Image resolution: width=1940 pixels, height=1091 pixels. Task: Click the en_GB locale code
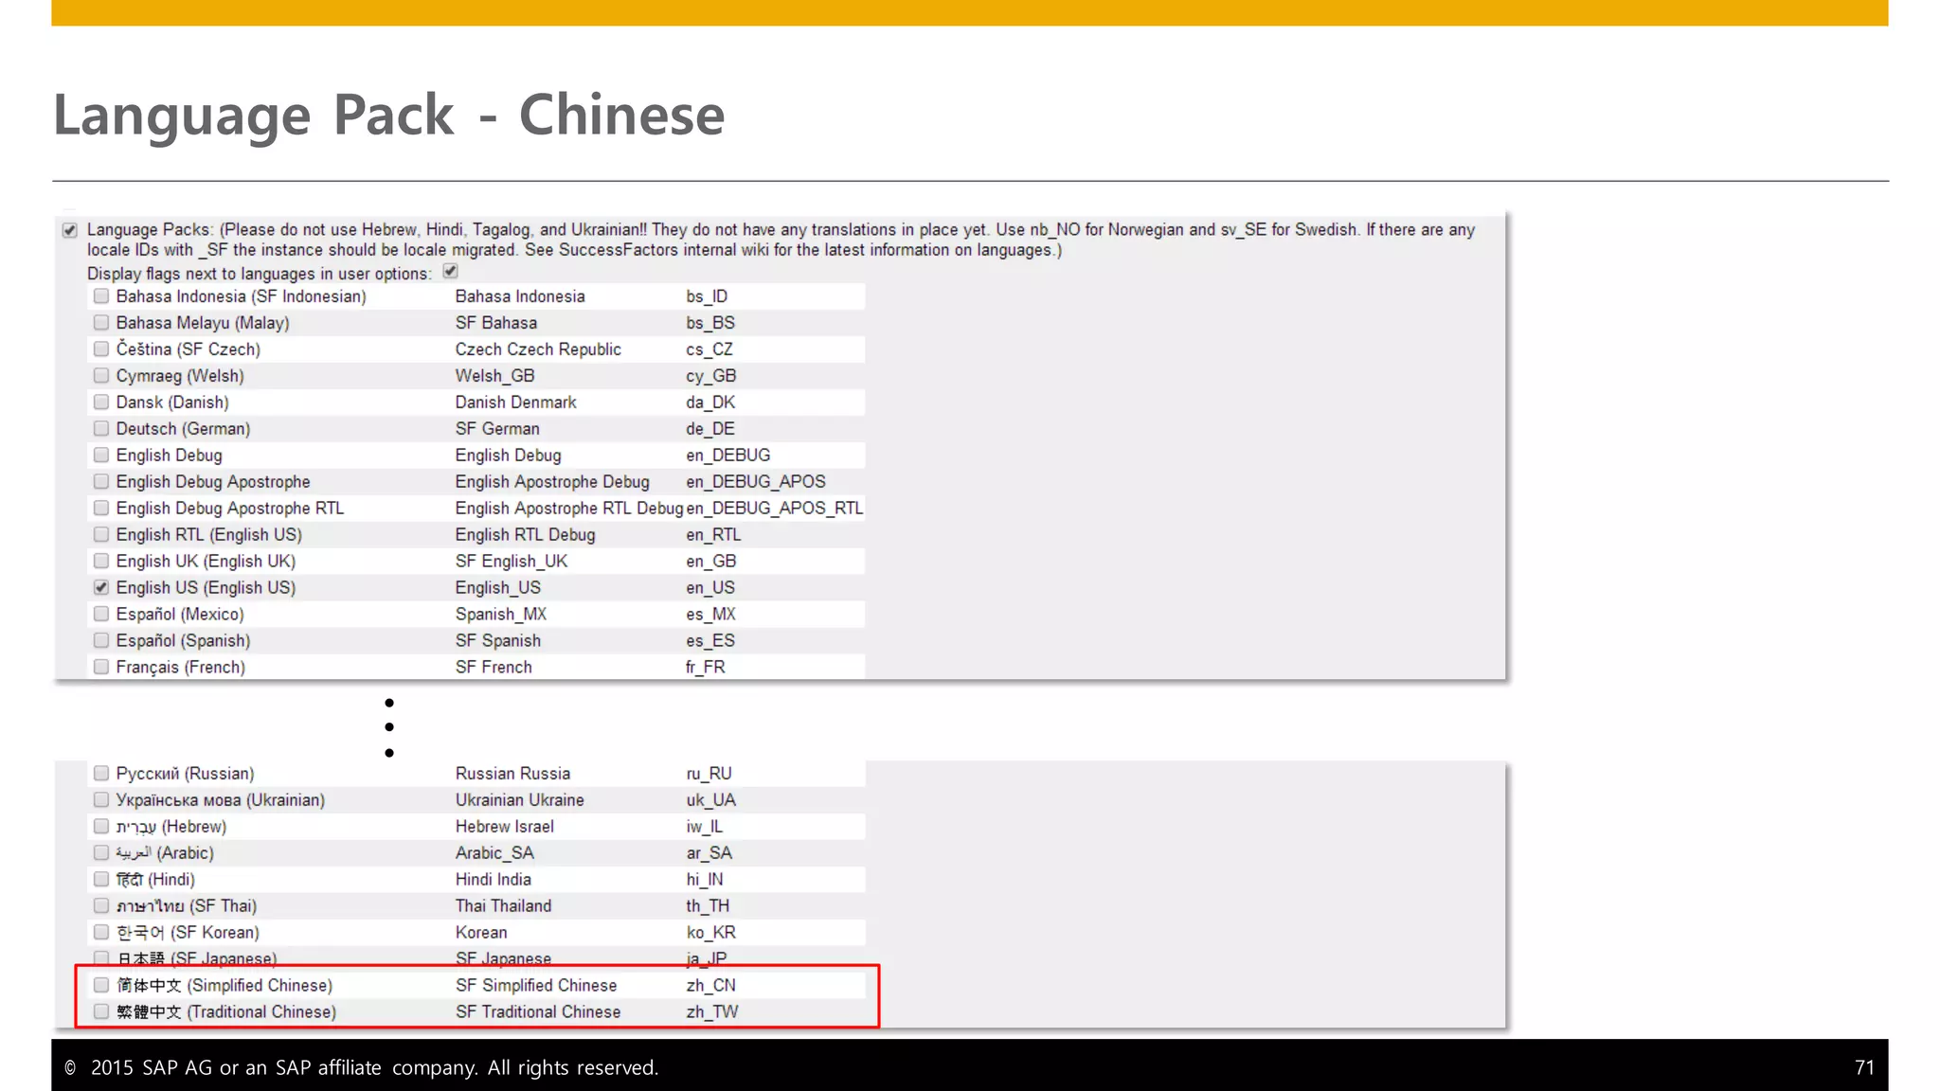point(711,563)
